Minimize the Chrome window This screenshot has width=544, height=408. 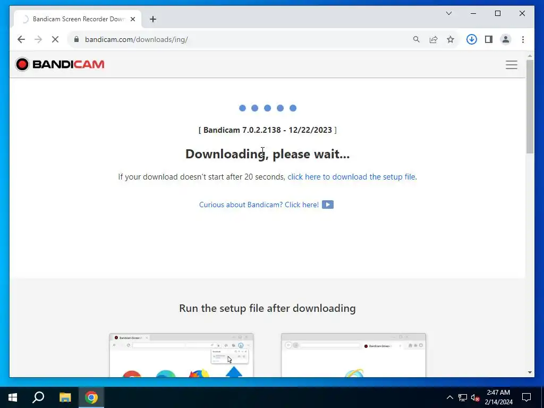pos(473,13)
